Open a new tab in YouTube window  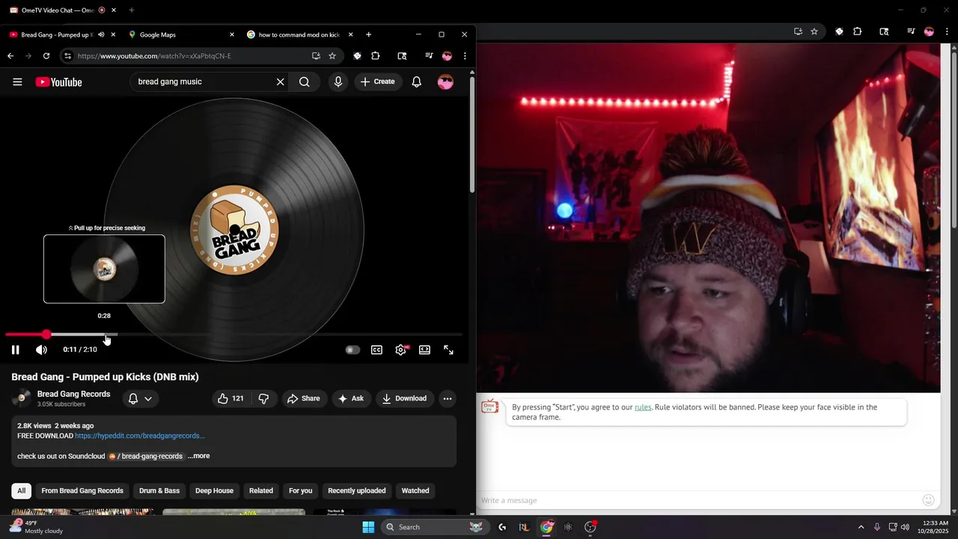point(368,34)
